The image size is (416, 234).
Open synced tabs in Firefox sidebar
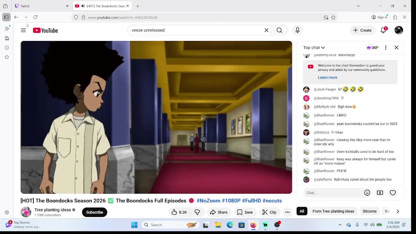coord(7,38)
